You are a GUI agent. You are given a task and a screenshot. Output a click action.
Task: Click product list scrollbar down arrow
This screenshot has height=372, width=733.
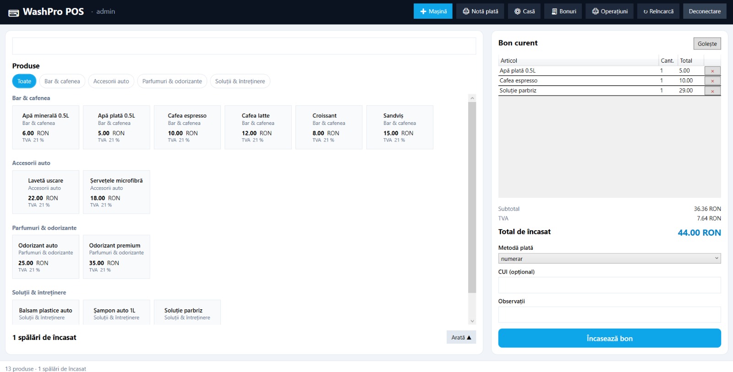click(472, 321)
